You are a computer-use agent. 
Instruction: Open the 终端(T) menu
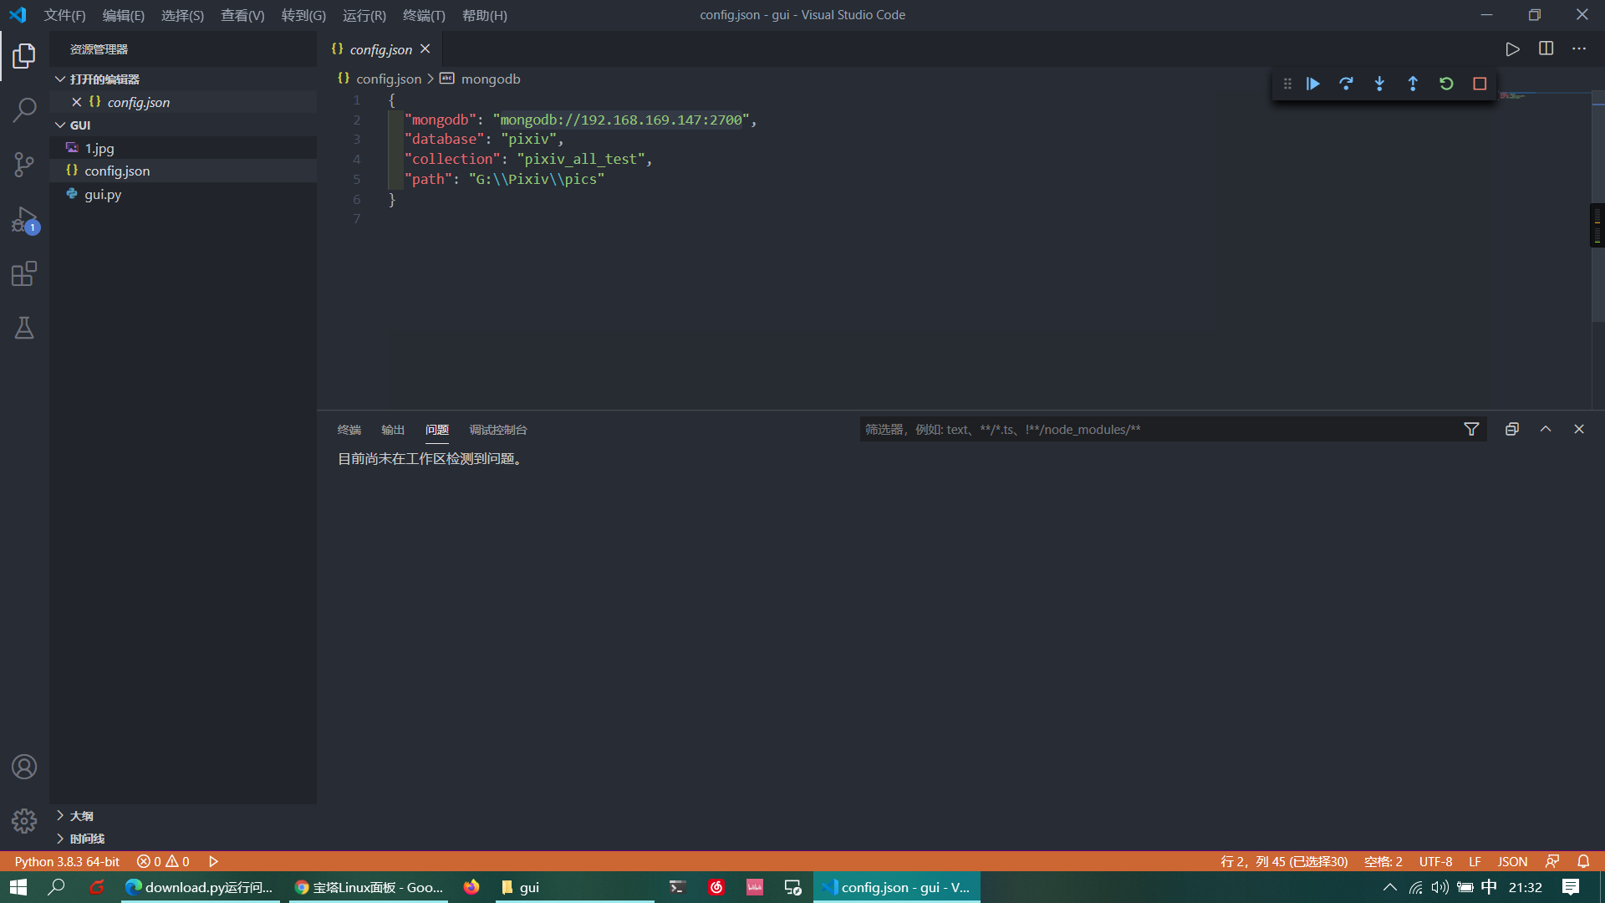click(x=424, y=15)
